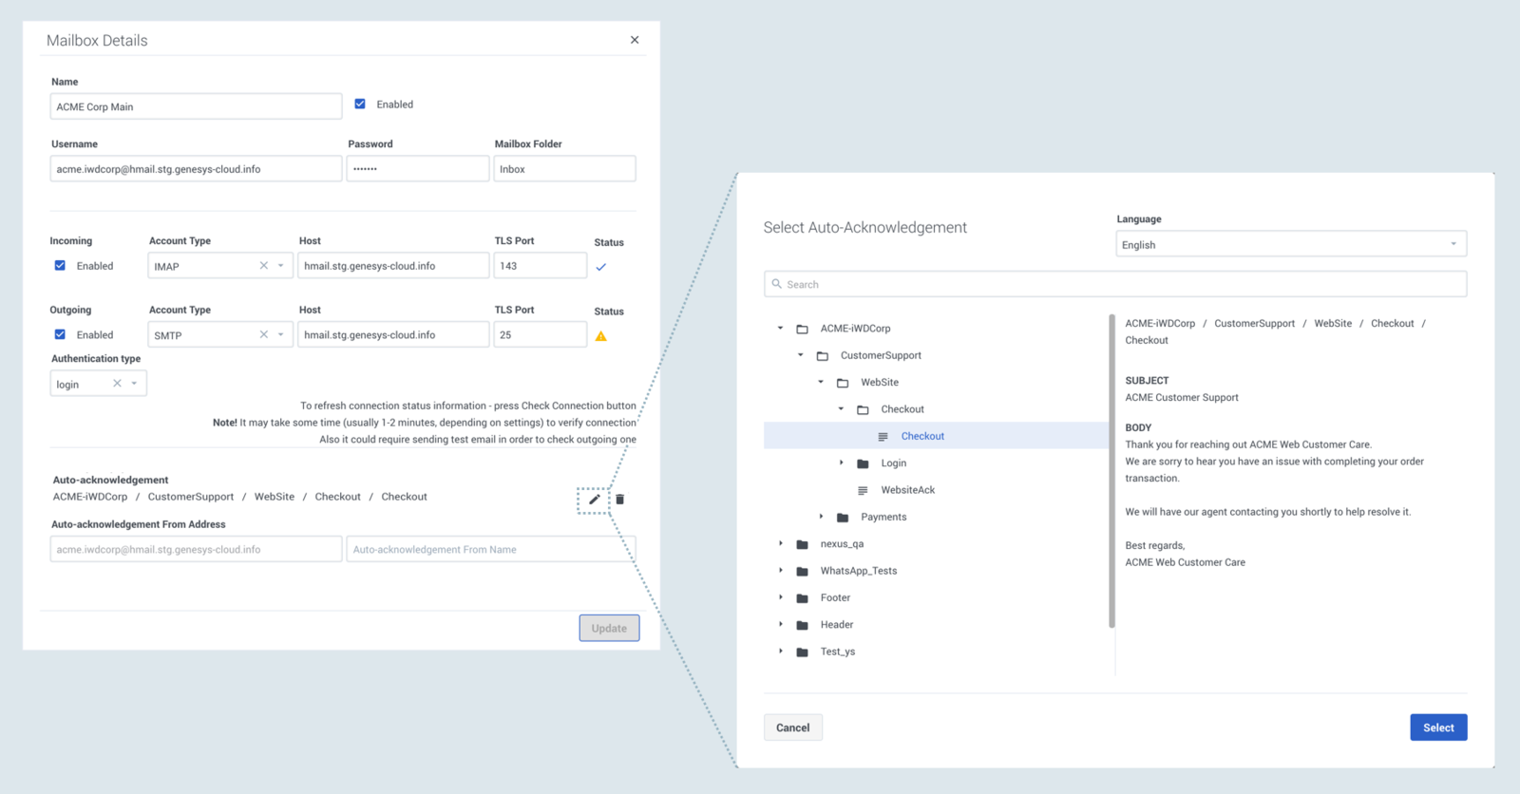Click the Test_ys folder icon
The height and width of the screenshot is (794, 1520).
point(803,652)
